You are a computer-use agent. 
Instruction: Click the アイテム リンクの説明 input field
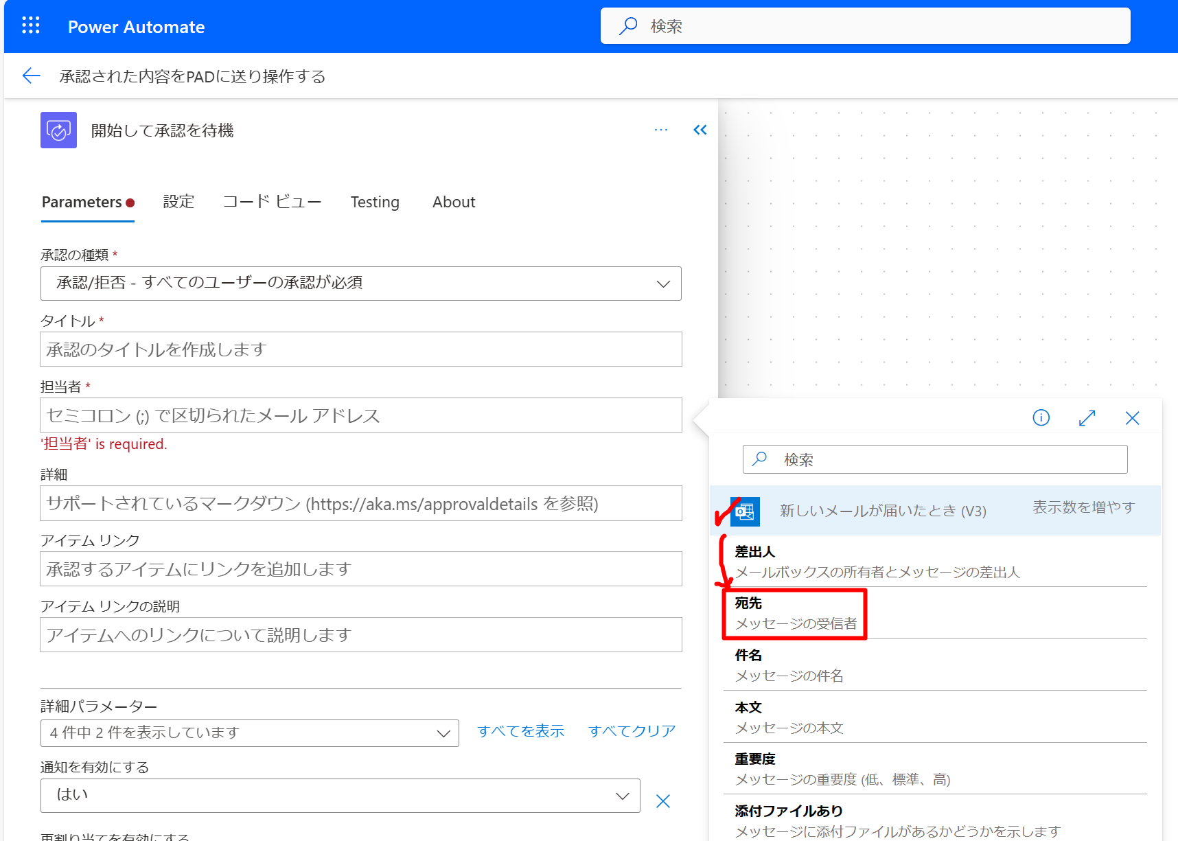tap(361, 635)
